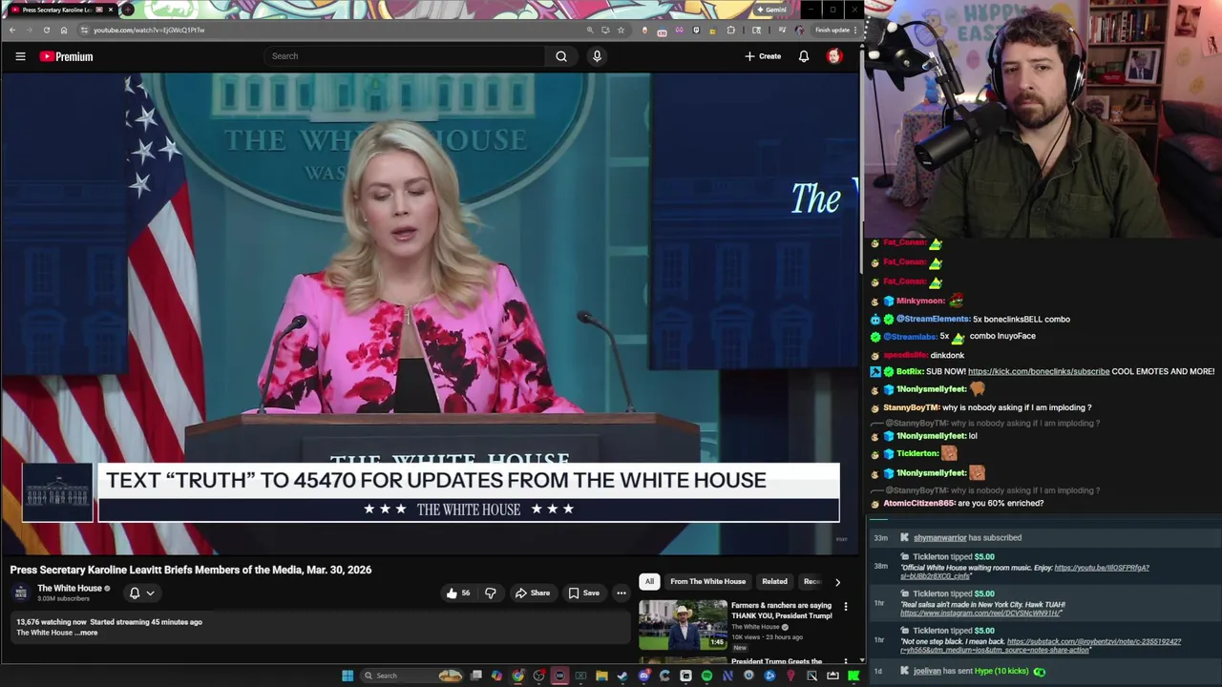Open the YouTube hamburger guide menu
This screenshot has width=1222, height=687.
(x=20, y=56)
